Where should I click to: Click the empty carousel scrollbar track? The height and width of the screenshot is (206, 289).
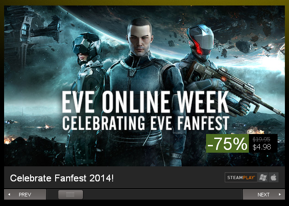(x=162, y=195)
